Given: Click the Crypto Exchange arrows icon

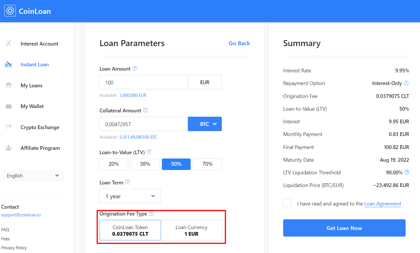Looking at the screenshot, I should point(9,127).
